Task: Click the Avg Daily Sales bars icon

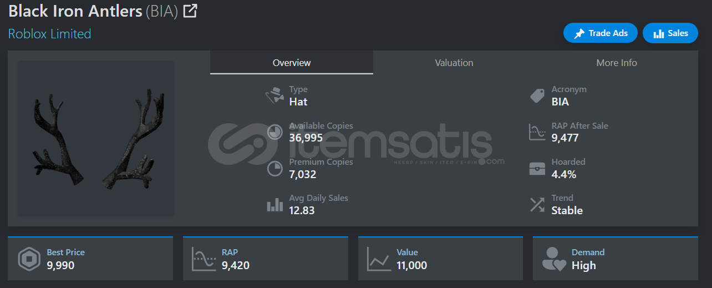Action: pos(274,205)
